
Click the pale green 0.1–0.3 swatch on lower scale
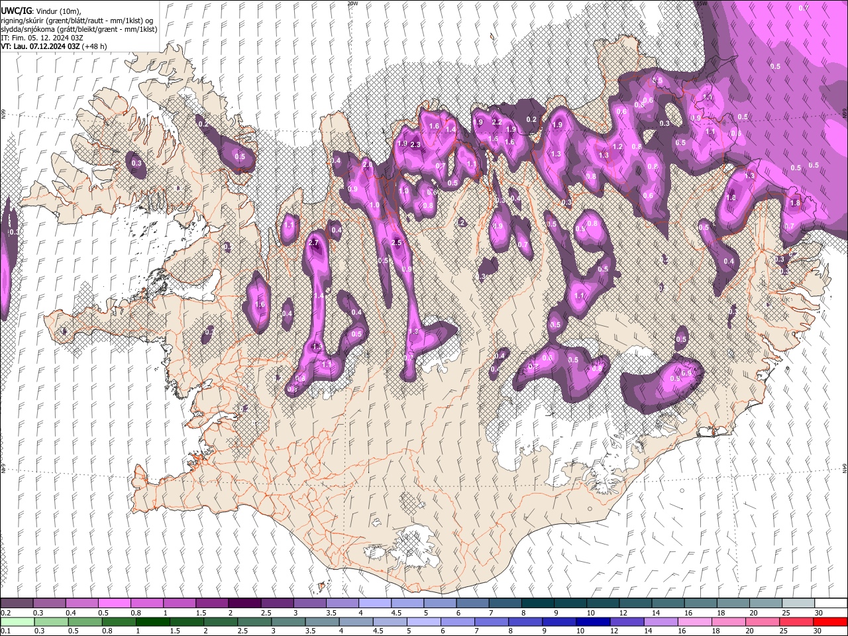click(17, 621)
